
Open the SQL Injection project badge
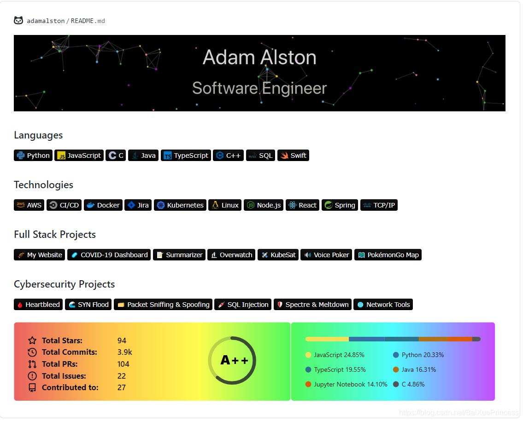point(243,305)
